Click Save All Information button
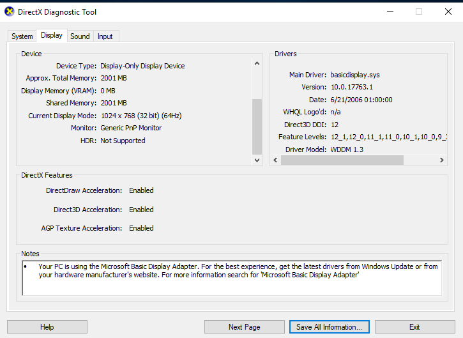 tap(330, 327)
